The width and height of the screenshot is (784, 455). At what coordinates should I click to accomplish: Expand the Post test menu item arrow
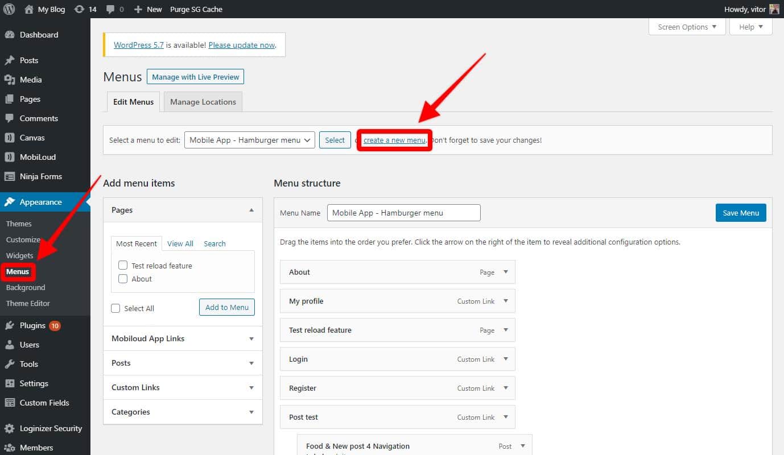click(x=506, y=417)
